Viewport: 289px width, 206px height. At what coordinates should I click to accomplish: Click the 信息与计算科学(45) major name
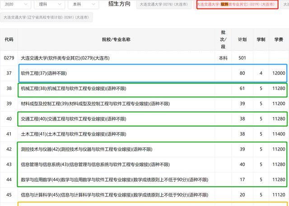[x=114, y=195]
